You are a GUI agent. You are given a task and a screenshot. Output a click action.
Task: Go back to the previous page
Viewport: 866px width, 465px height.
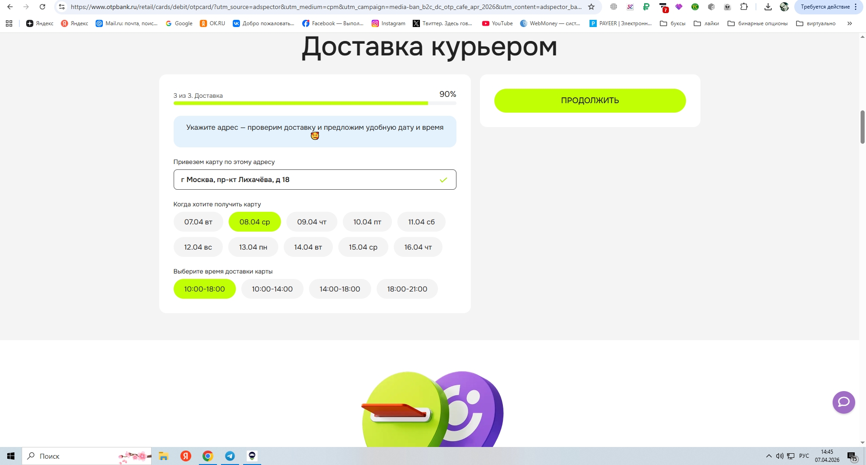[x=10, y=7]
